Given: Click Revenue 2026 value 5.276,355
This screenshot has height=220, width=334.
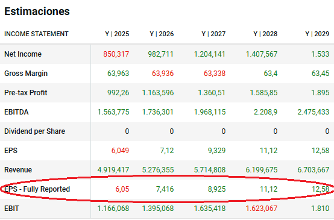Looking at the screenshot, I should point(158,170).
